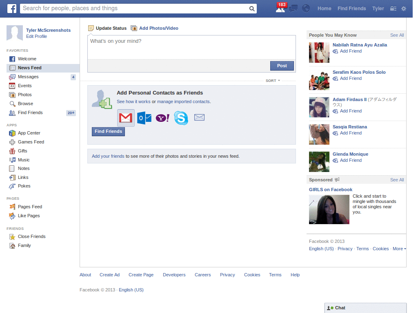
Task: Click the Messages sidebar icon
Action: click(x=12, y=77)
